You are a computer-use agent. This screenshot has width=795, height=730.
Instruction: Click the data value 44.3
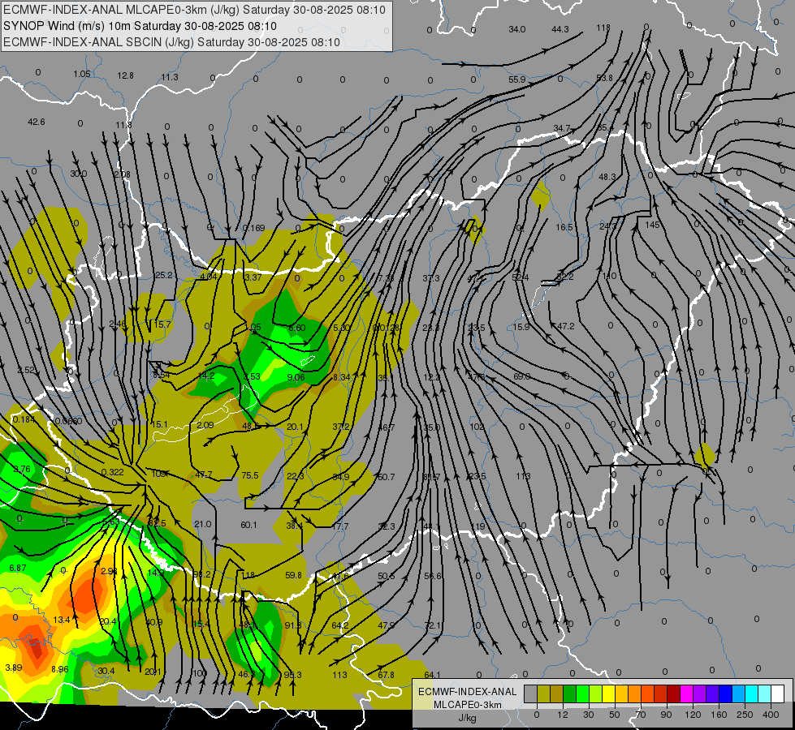click(x=560, y=29)
